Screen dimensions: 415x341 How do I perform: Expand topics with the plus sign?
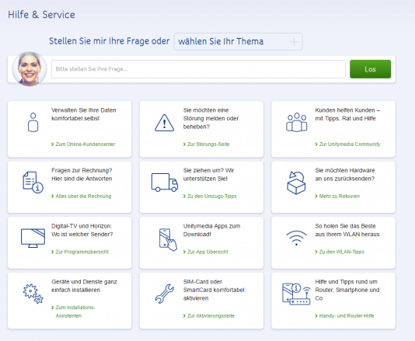click(x=294, y=41)
